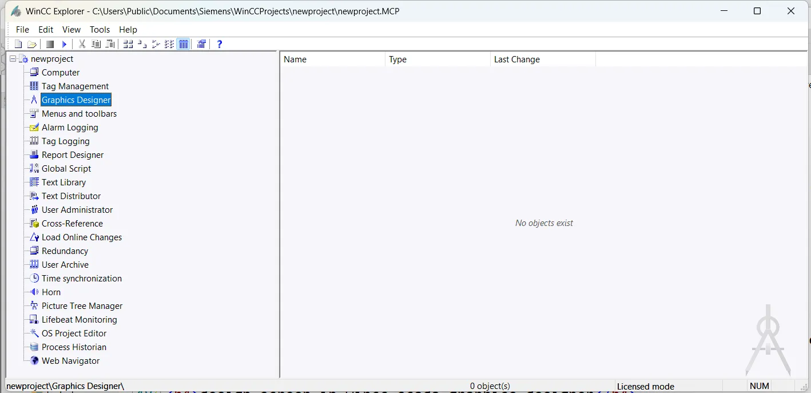Image resolution: width=811 pixels, height=393 pixels.
Task: Click the Cross-Reference icon in tree
Action: tap(34, 223)
